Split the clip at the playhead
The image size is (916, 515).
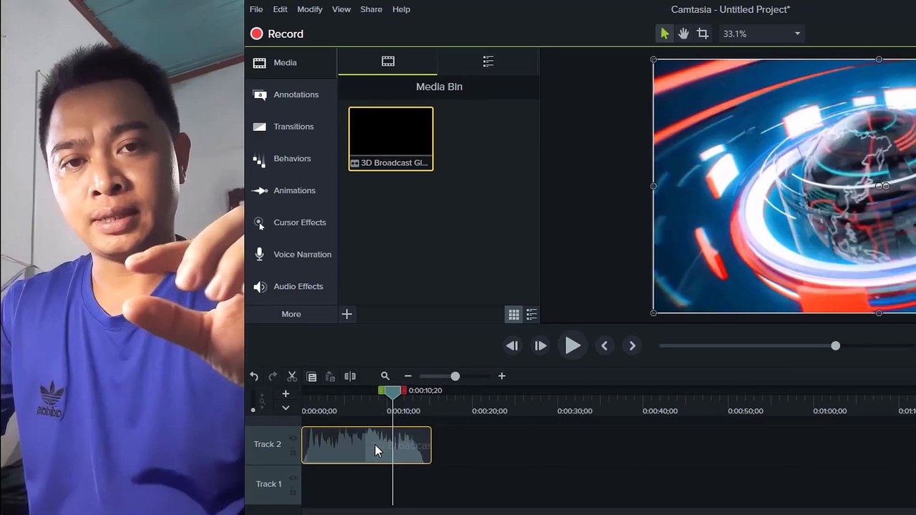click(x=350, y=376)
